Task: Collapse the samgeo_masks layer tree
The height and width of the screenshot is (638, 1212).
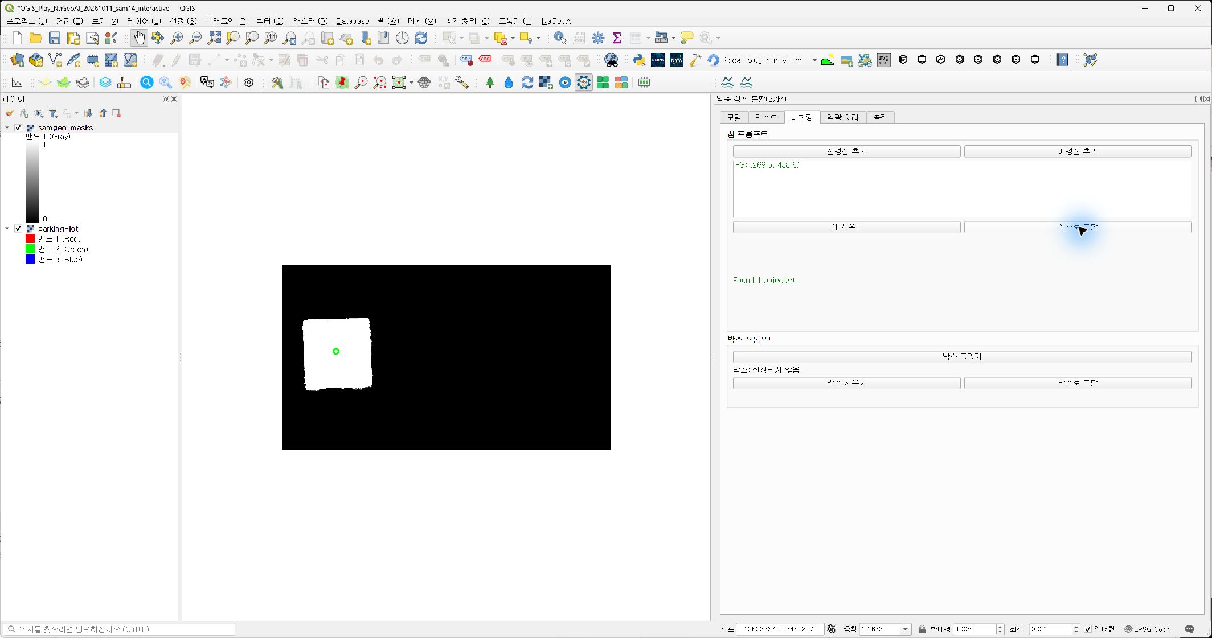Action: 7,127
